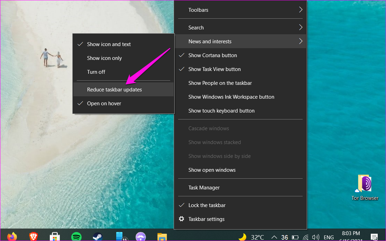Open Steam from the taskbar
Screen dimensions: 386x241
point(98,236)
